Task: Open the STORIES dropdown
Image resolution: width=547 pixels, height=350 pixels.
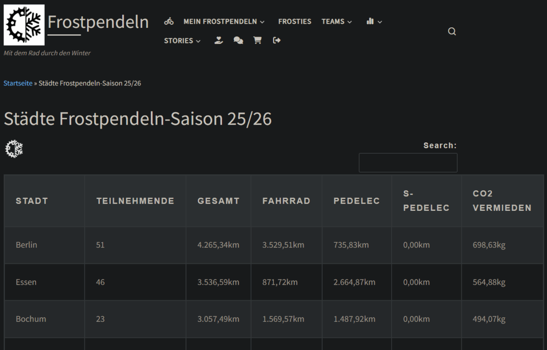Action: pyautogui.click(x=182, y=40)
